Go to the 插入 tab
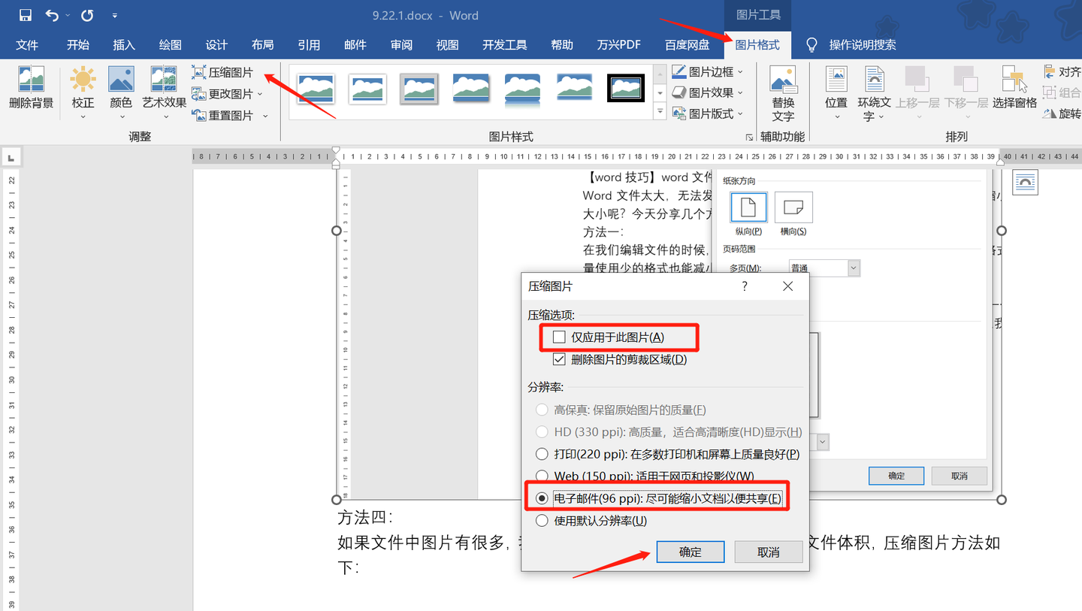 coord(124,45)
